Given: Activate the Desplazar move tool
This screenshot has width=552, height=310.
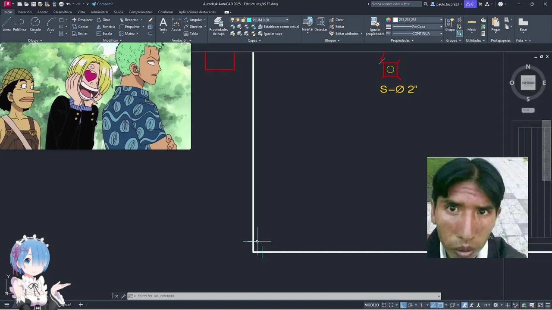Looking at the screenshot, I should click(x=82, y=20).
